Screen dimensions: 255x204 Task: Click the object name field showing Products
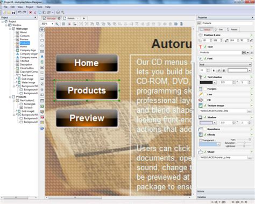(227, 23)
